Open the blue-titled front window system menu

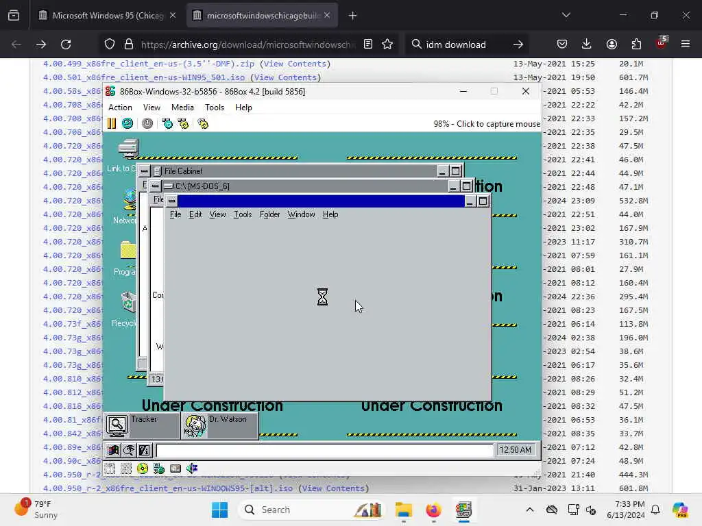point(171,201)
